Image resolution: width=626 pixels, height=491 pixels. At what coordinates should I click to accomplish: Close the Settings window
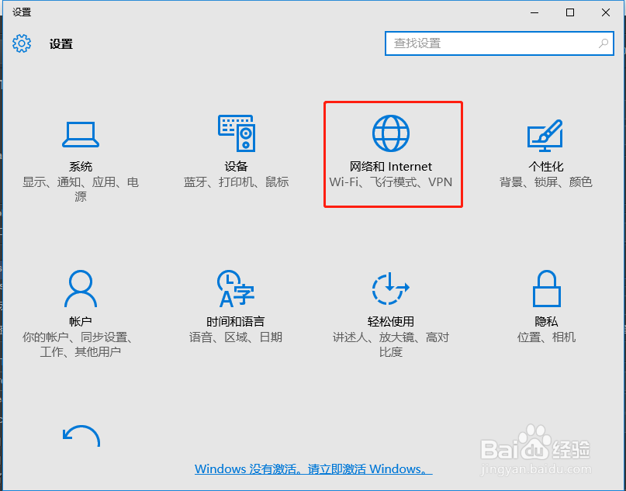click(606, 12)
